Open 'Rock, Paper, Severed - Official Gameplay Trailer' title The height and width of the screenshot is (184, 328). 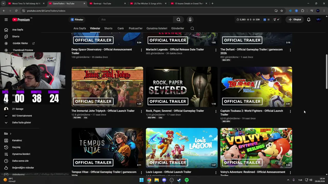(x=175, y=111)
